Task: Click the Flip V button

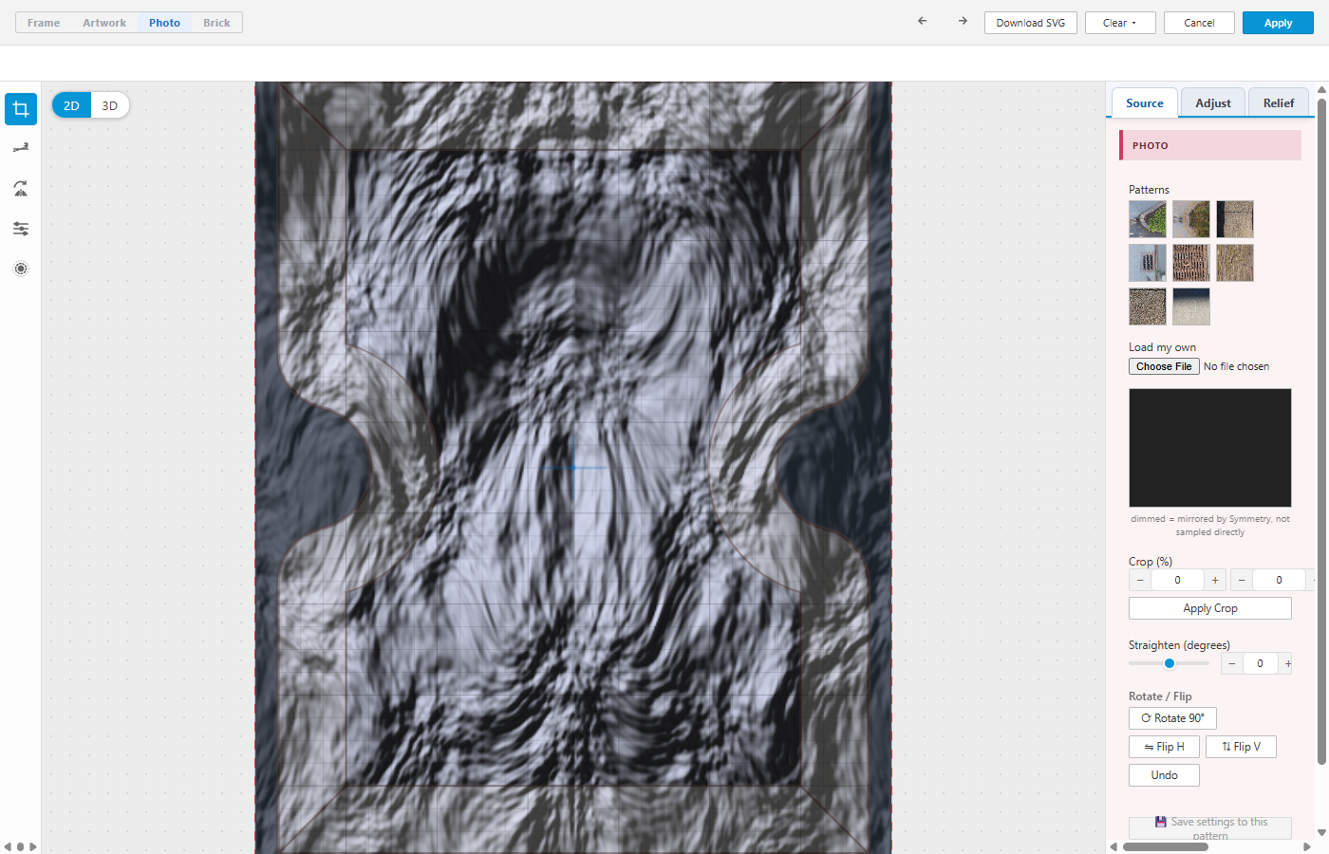Action: 1241,747
